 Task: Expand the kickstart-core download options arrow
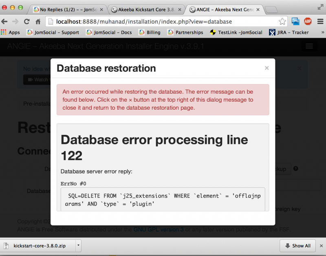pyautogui.click(x=78, y=245)
